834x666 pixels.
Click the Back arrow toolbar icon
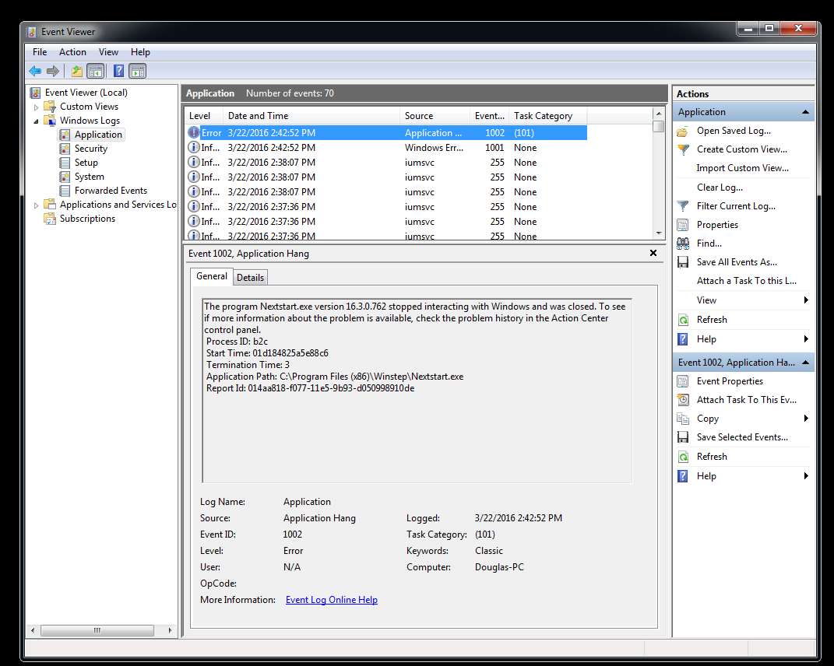click(35, 72)
